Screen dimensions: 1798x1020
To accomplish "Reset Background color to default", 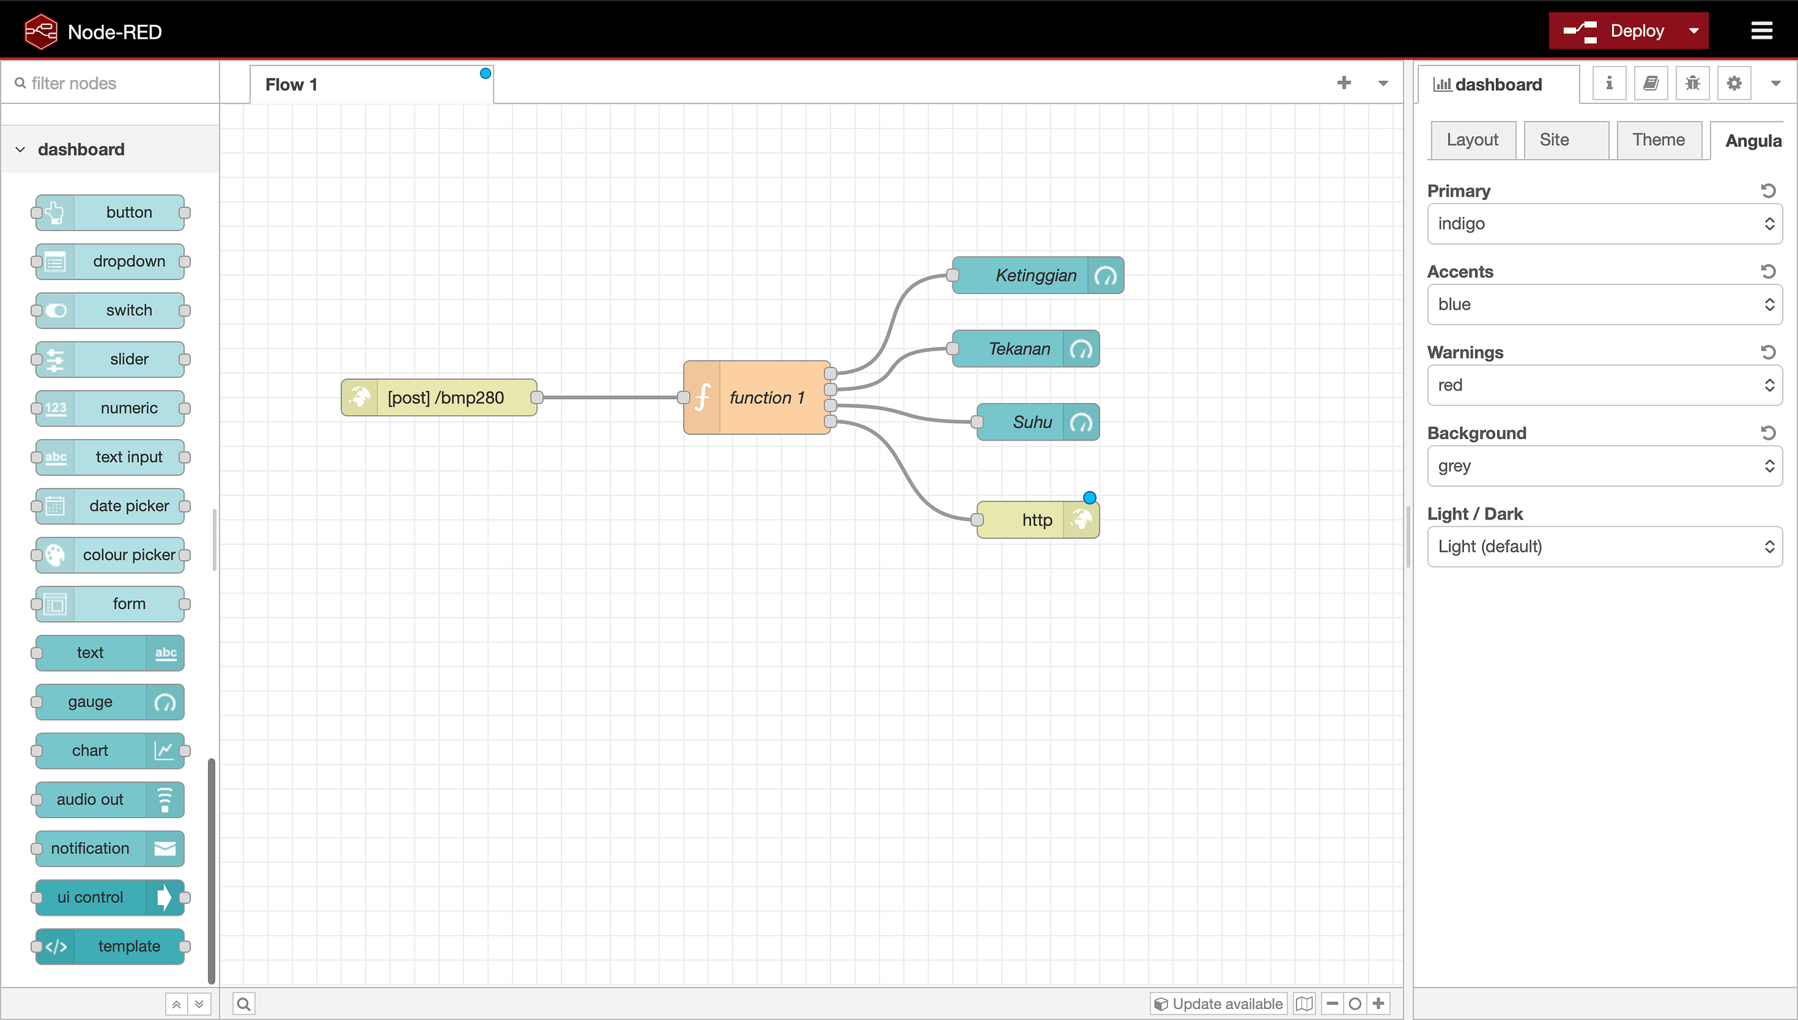I will tap(1768, 433).
